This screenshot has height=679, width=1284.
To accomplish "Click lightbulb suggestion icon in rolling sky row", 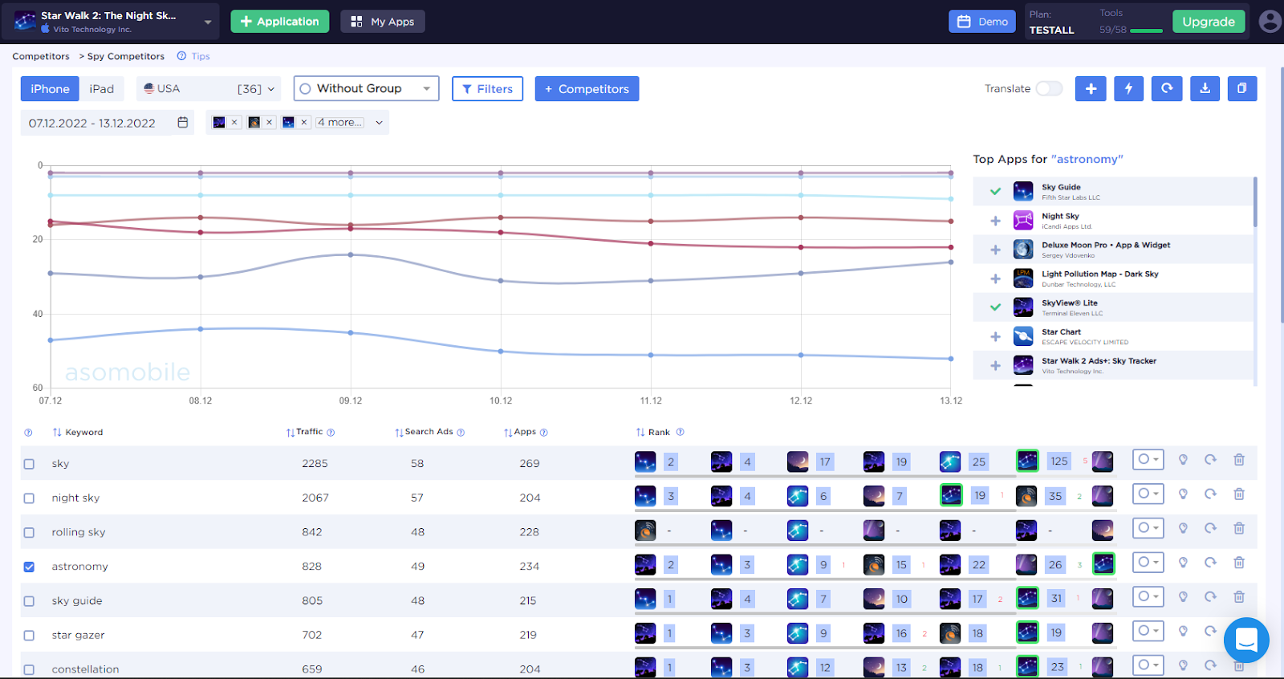I will click(1183, 528).
